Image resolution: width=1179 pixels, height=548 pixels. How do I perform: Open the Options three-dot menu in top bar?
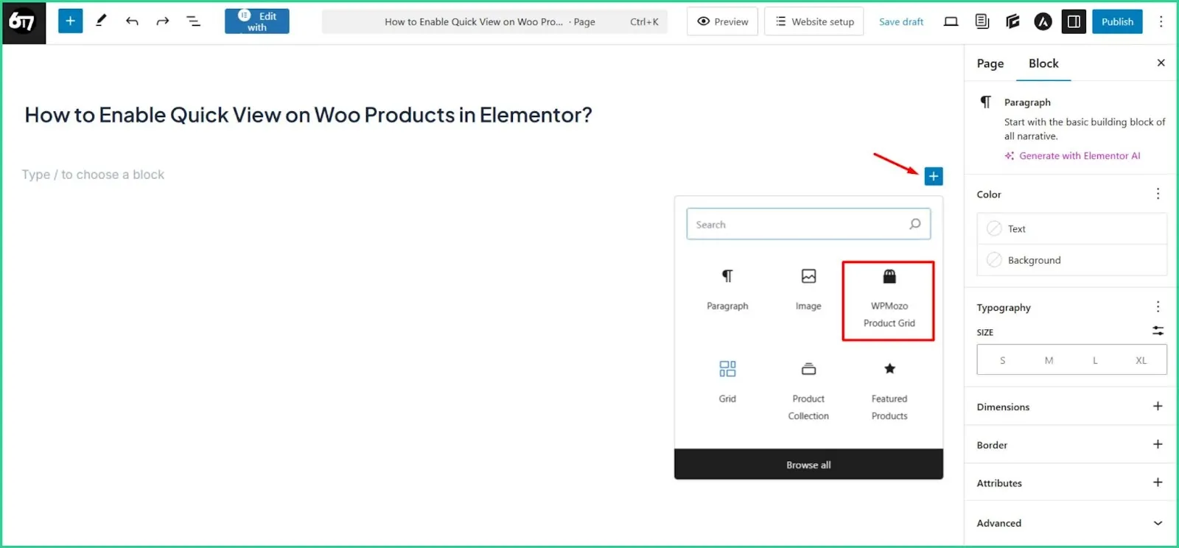coord(1161,21)
